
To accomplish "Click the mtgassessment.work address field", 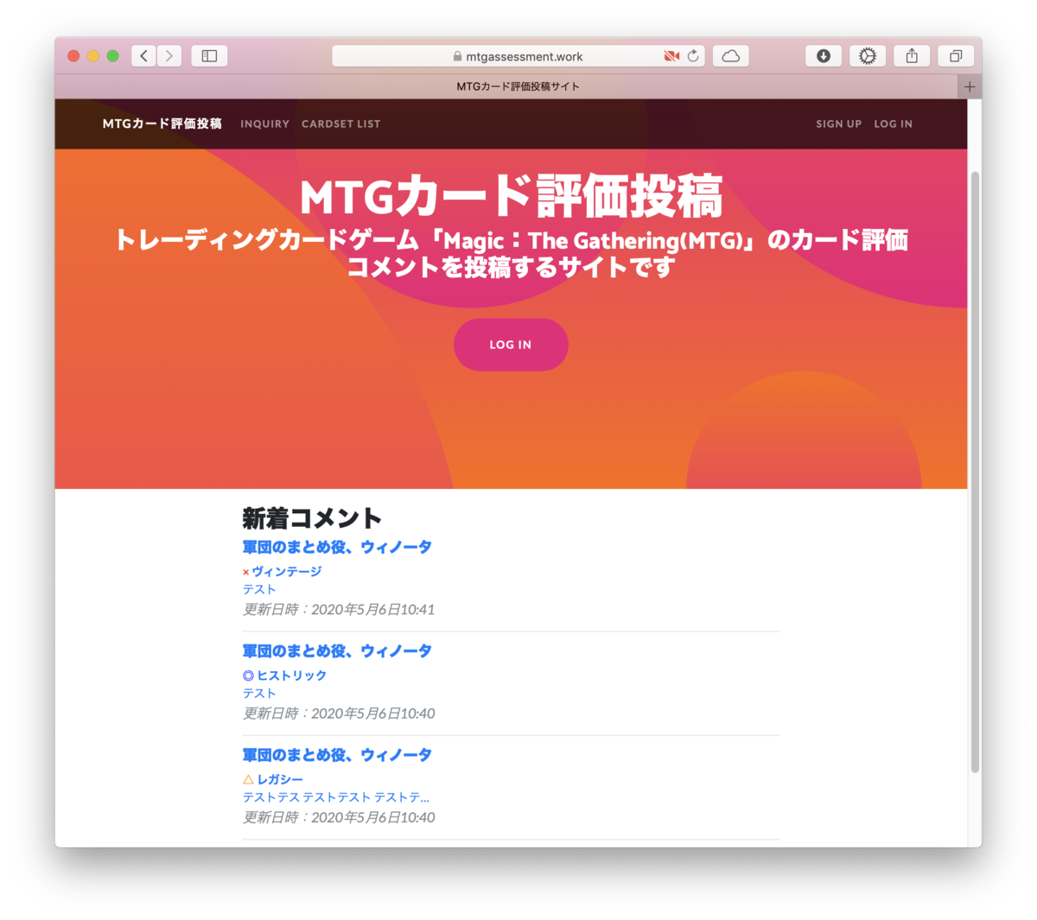I will (518, 56).
